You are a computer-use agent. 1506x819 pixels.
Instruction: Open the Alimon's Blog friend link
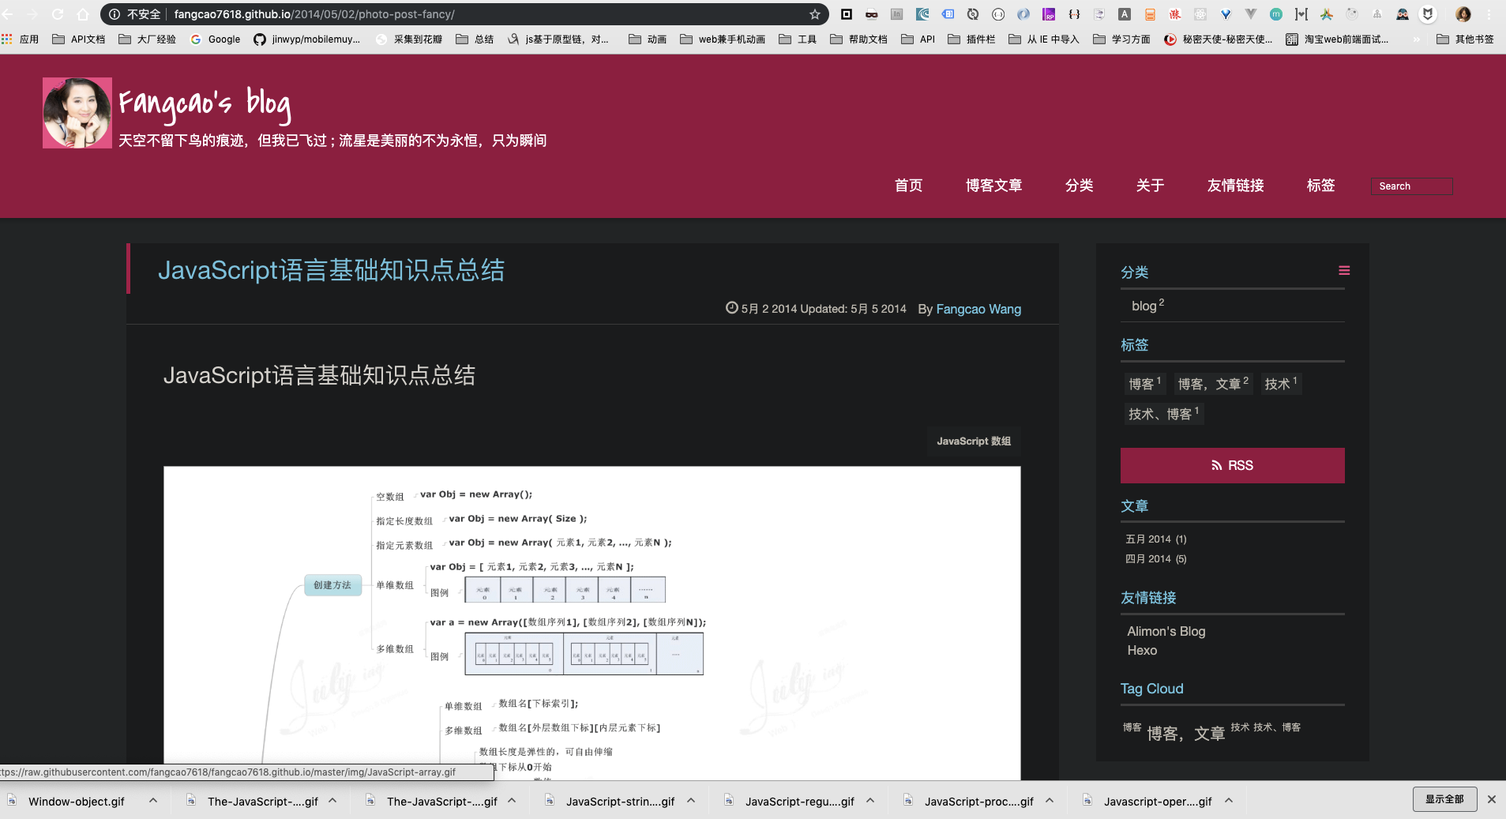click(x=1166, y=631)
